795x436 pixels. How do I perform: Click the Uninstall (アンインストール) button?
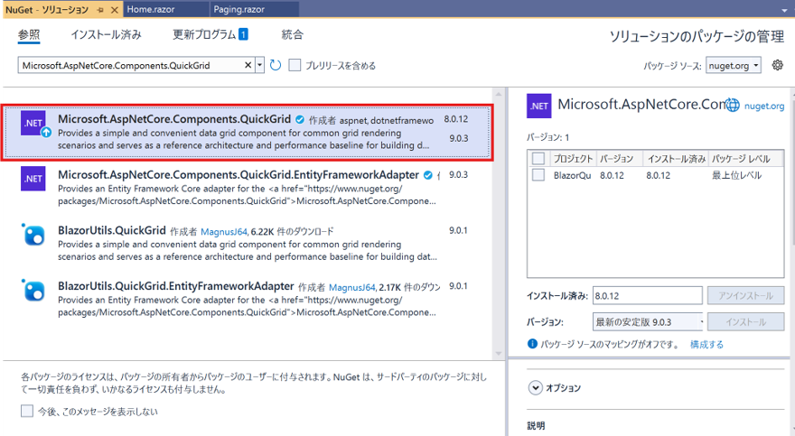pos(745,295)
